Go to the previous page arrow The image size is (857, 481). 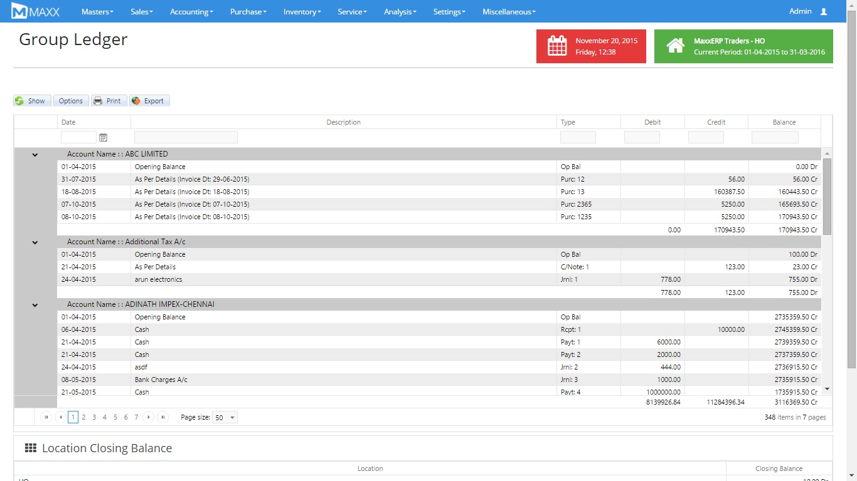pyautogui.click(x=60, y=417)
